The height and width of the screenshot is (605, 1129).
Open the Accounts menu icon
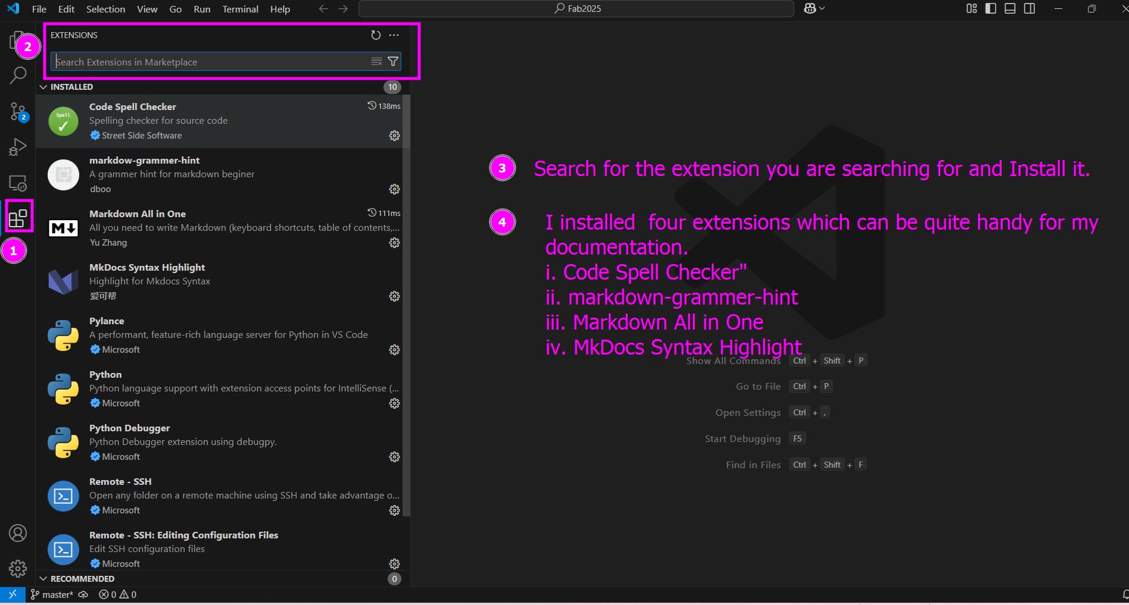[x=18, y=533]
